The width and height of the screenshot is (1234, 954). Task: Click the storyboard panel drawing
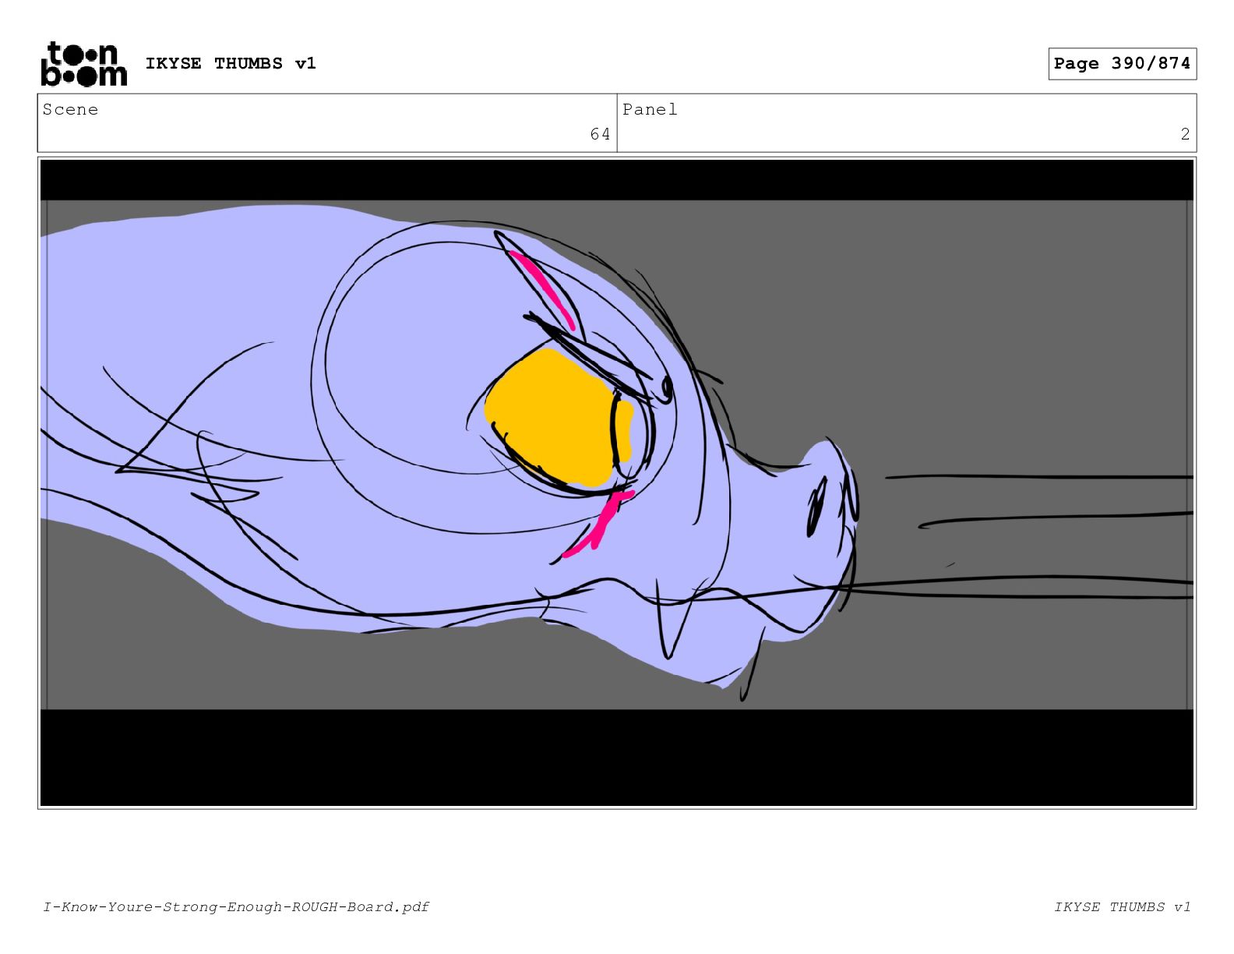tap(617, 483)
